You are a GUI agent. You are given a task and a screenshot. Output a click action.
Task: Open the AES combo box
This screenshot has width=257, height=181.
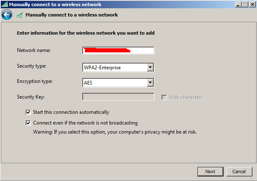(x=118, y=82)
